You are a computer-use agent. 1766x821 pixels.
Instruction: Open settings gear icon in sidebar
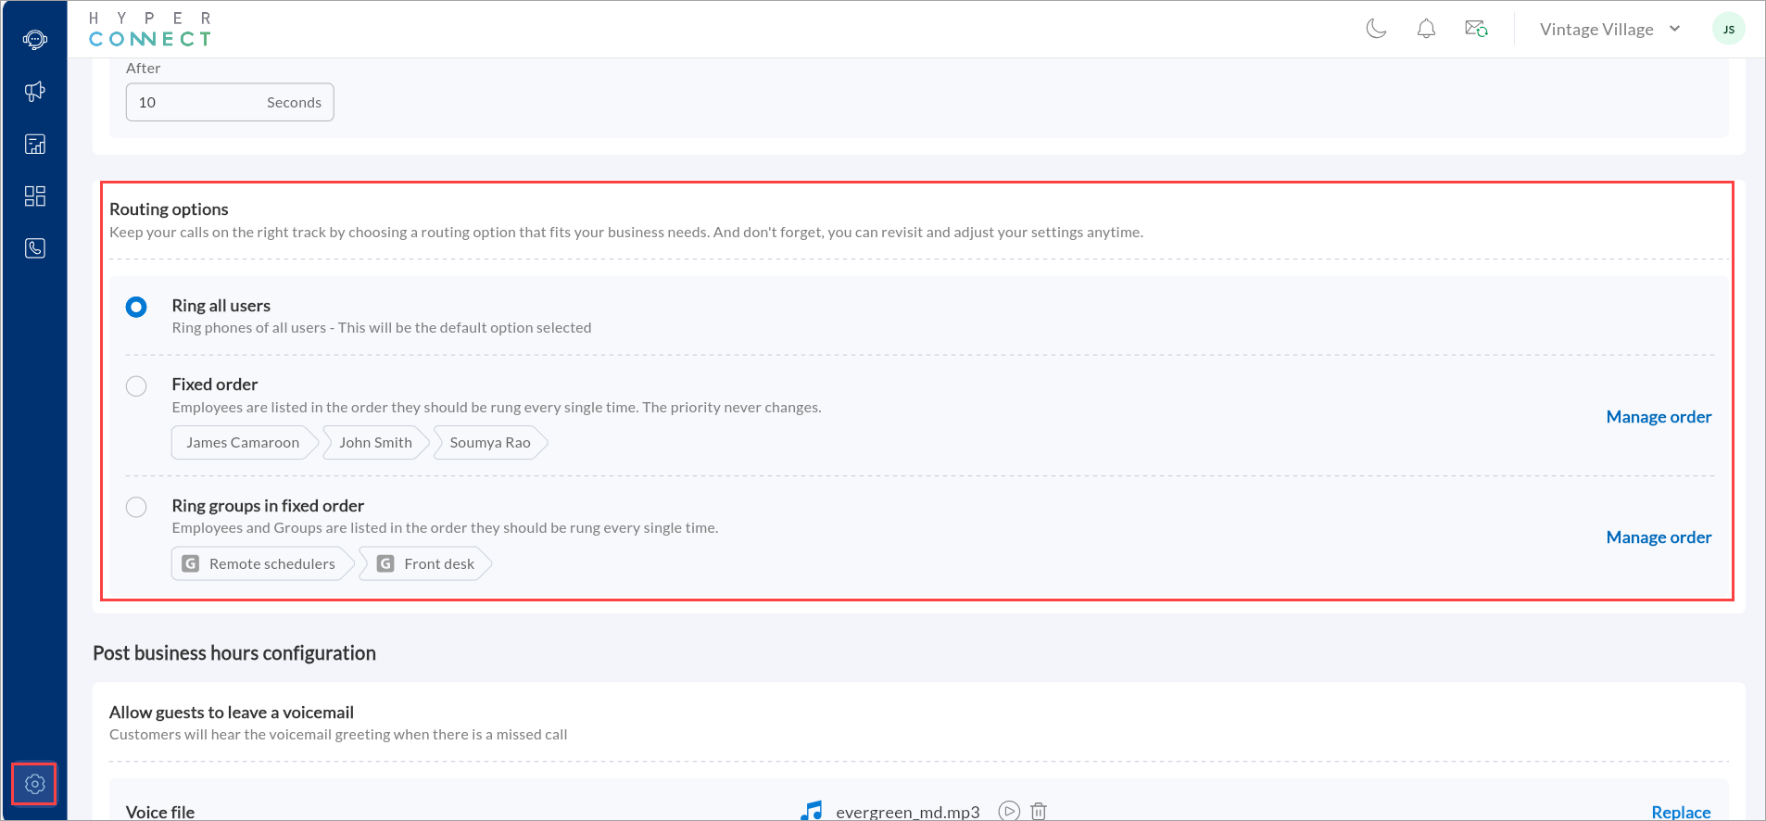pos(35,784)
